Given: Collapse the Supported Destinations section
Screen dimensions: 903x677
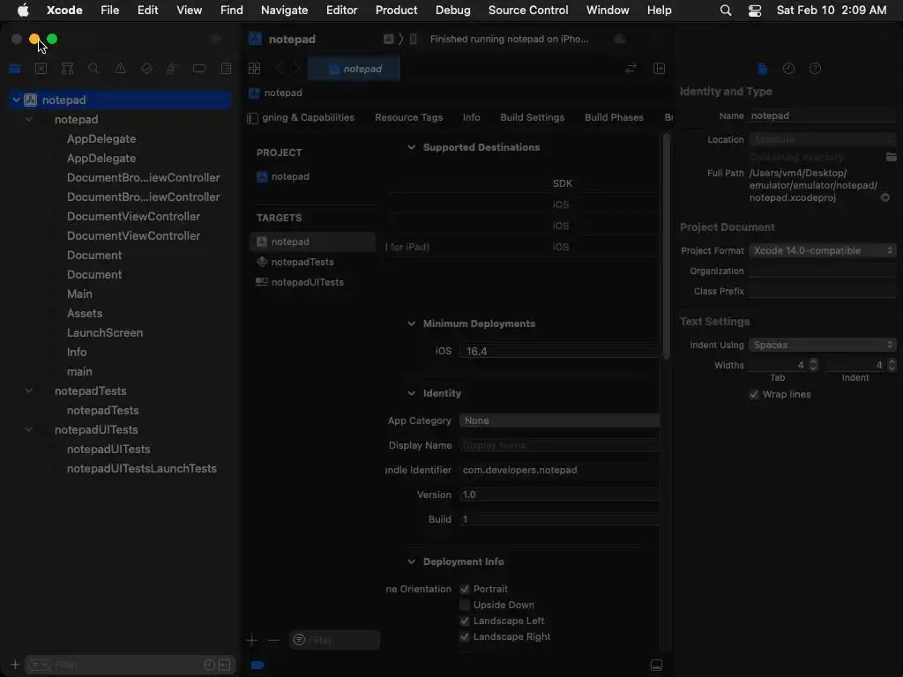Looking at the screenshot, I should tap(411, 147).
